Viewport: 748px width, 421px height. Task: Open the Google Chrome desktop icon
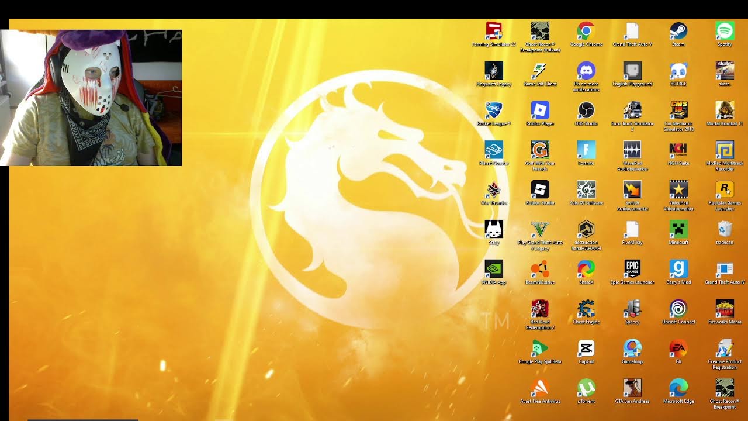coord(586,30)
